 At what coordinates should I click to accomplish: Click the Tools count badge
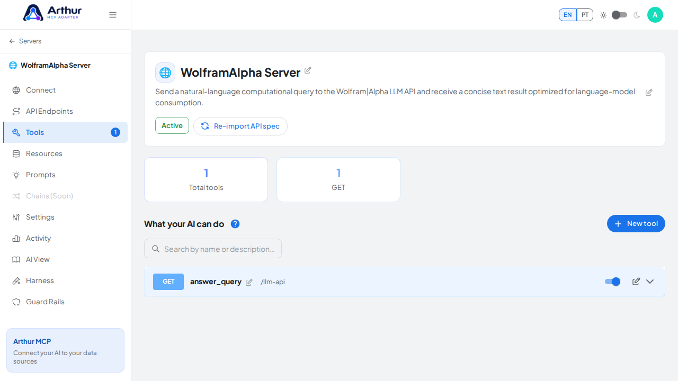coord(115,132)
